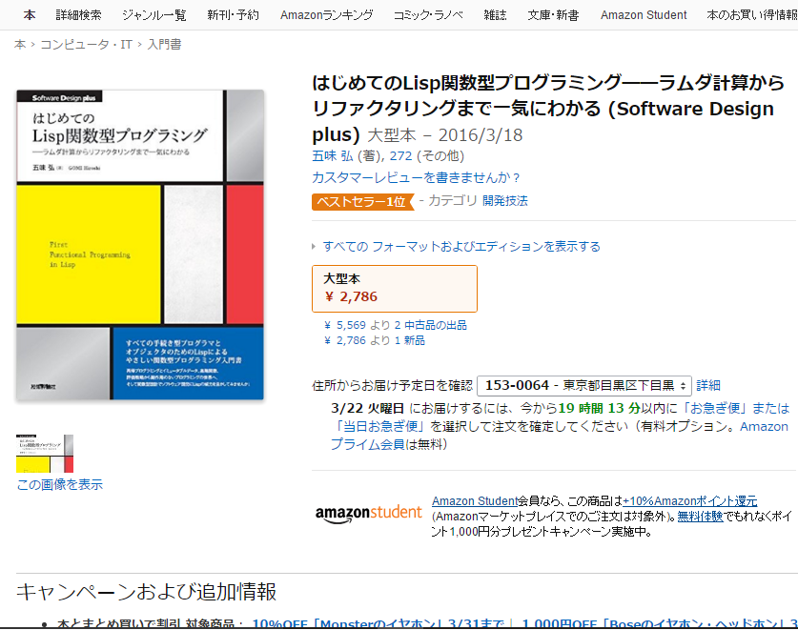Image resolution: width=798 pixels, height=630 pixels.
Task: View 2 中古品の出品 offers link
Action: [424, 325]
